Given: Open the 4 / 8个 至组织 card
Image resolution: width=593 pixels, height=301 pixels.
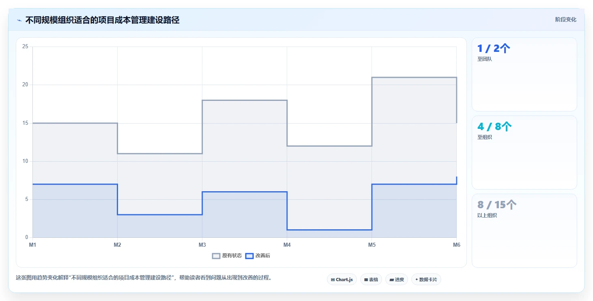Looking at the screenshot, I should (x=524, y=152).
